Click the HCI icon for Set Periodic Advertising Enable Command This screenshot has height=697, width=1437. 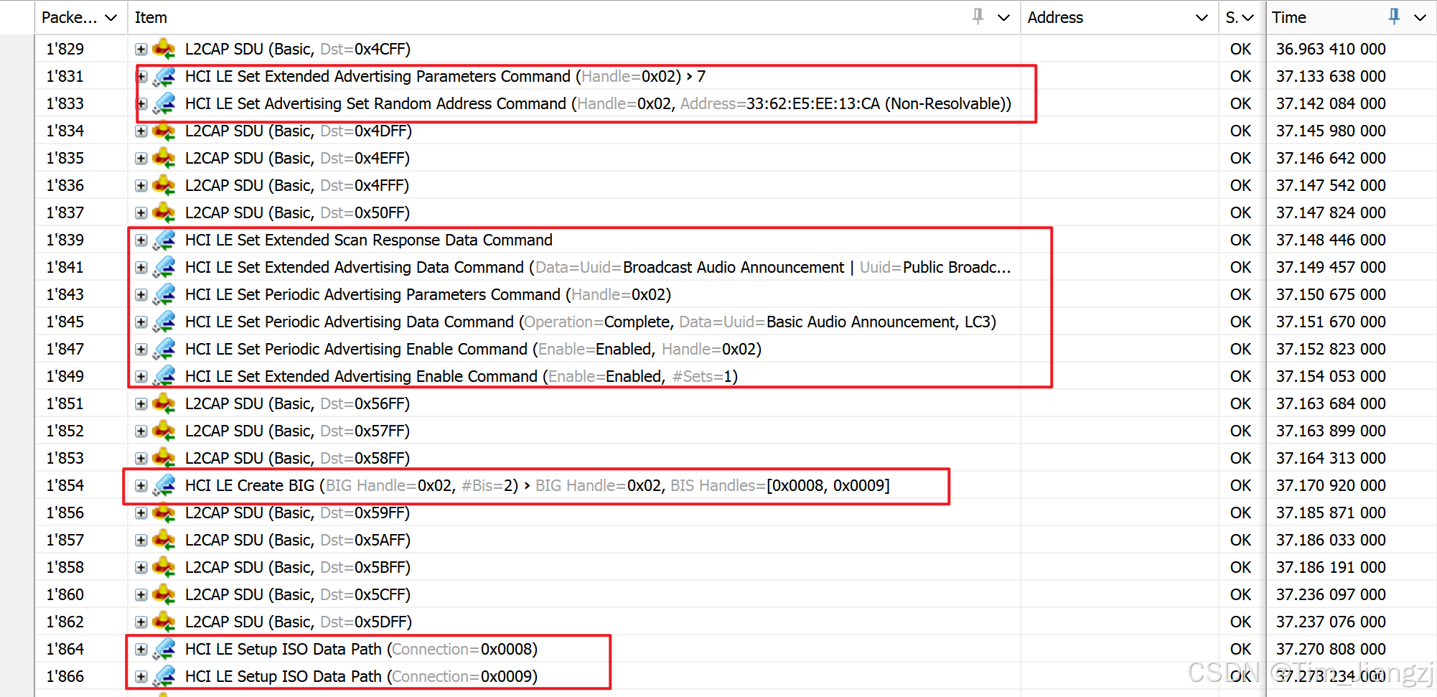pos(164,349)
